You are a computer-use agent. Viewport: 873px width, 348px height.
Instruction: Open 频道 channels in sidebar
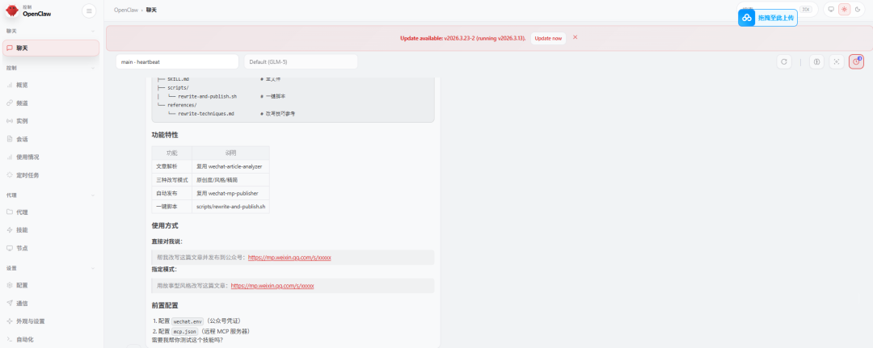click(x=51, y=103)
